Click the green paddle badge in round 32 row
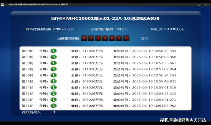The width and height of the screenshot is (211, 125). [x=53, y=100]
